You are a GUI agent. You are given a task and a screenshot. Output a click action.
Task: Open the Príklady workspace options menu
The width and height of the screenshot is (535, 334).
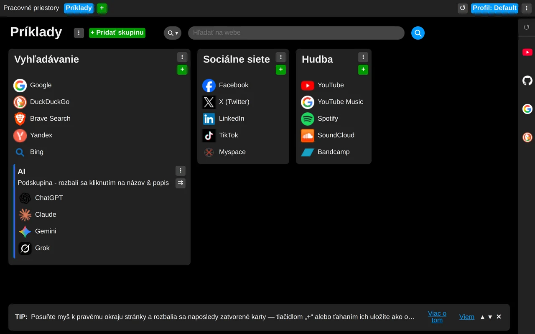click(x=79, y=33)
